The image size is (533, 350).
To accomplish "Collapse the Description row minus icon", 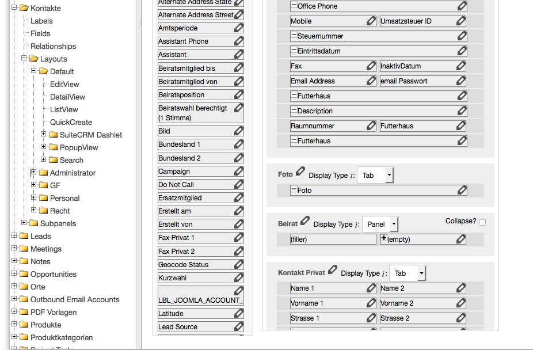I will click(x=294, y=110).
